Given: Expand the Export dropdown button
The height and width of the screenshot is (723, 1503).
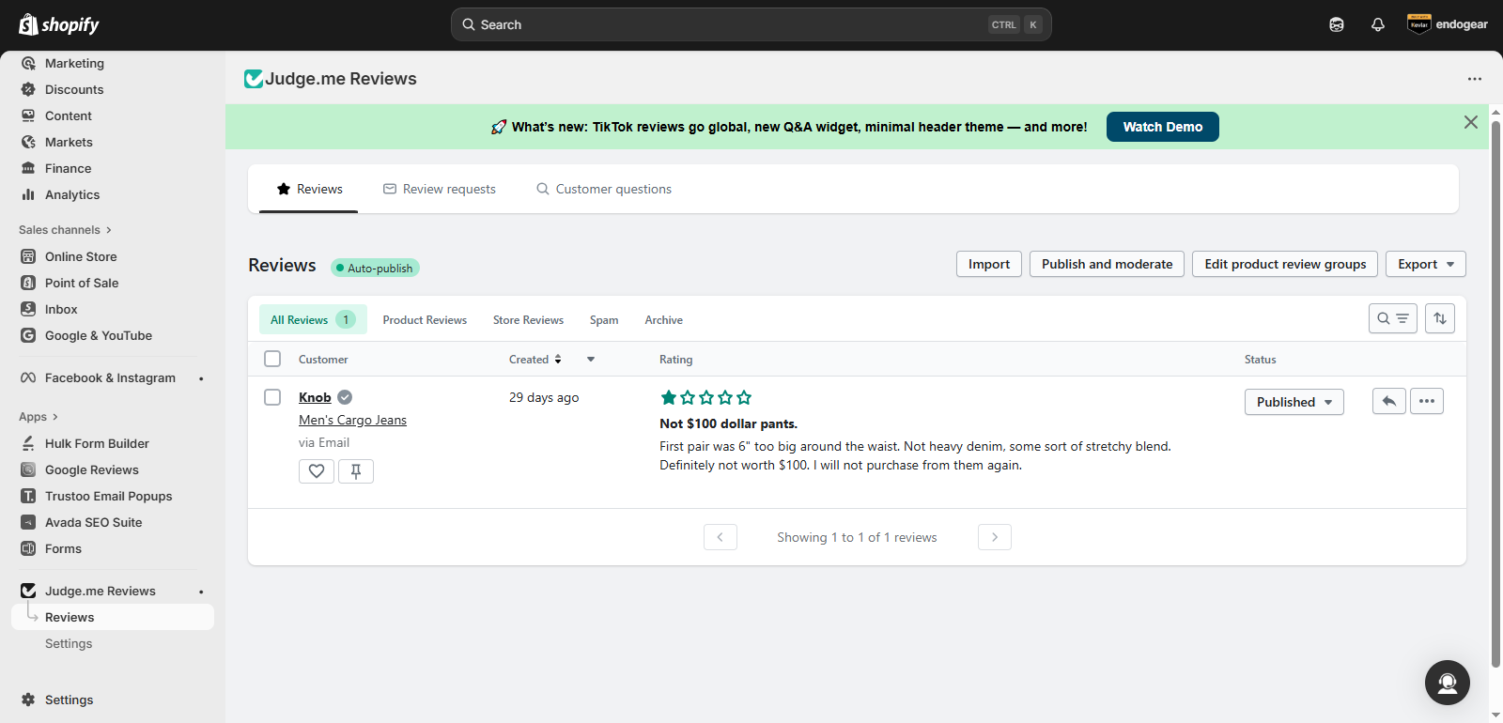Looking at the screenshot, I should click(1425, 264).
